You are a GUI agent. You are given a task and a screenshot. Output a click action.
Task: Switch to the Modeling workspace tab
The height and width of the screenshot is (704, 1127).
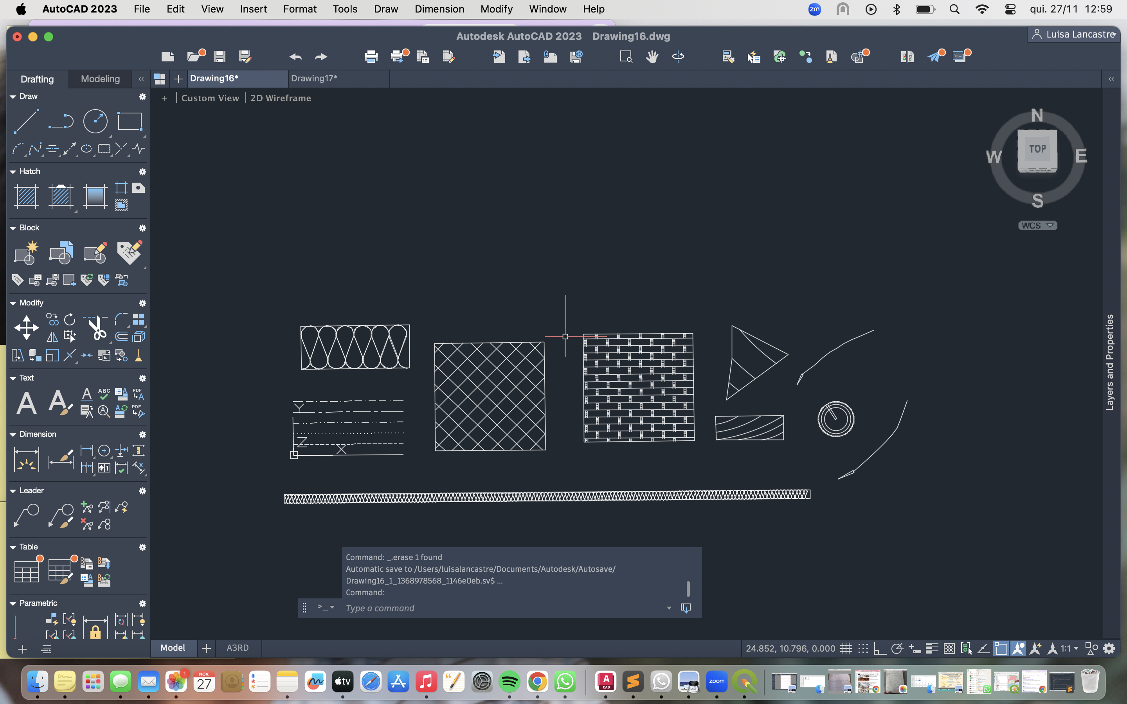100,79
